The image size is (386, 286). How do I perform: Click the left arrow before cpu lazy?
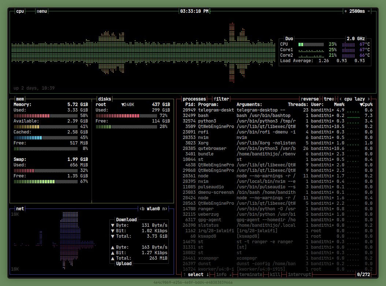tap(341, 99)
